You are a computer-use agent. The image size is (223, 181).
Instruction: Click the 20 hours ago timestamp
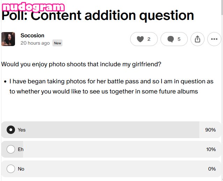pyautogui.click(x=35, y=43)
